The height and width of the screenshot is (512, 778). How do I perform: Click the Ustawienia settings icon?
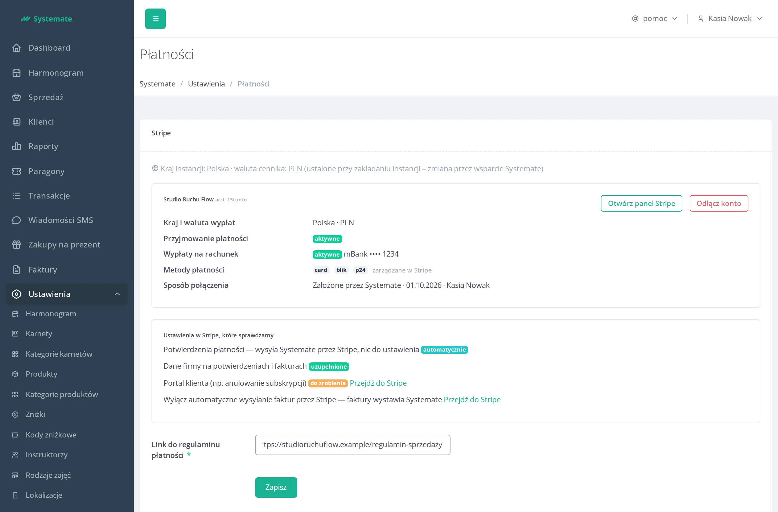pyautogui.click(x=16, y=294)
